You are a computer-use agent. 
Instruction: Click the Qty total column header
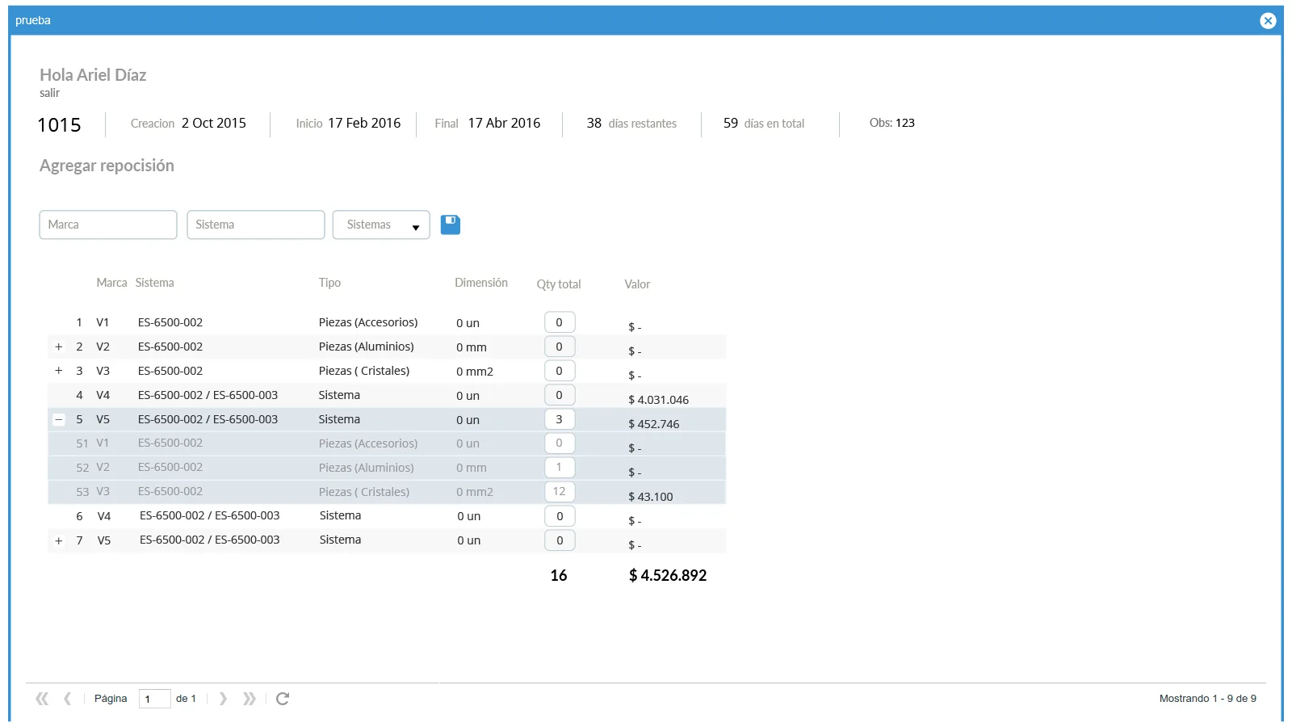tap(559, 284)
